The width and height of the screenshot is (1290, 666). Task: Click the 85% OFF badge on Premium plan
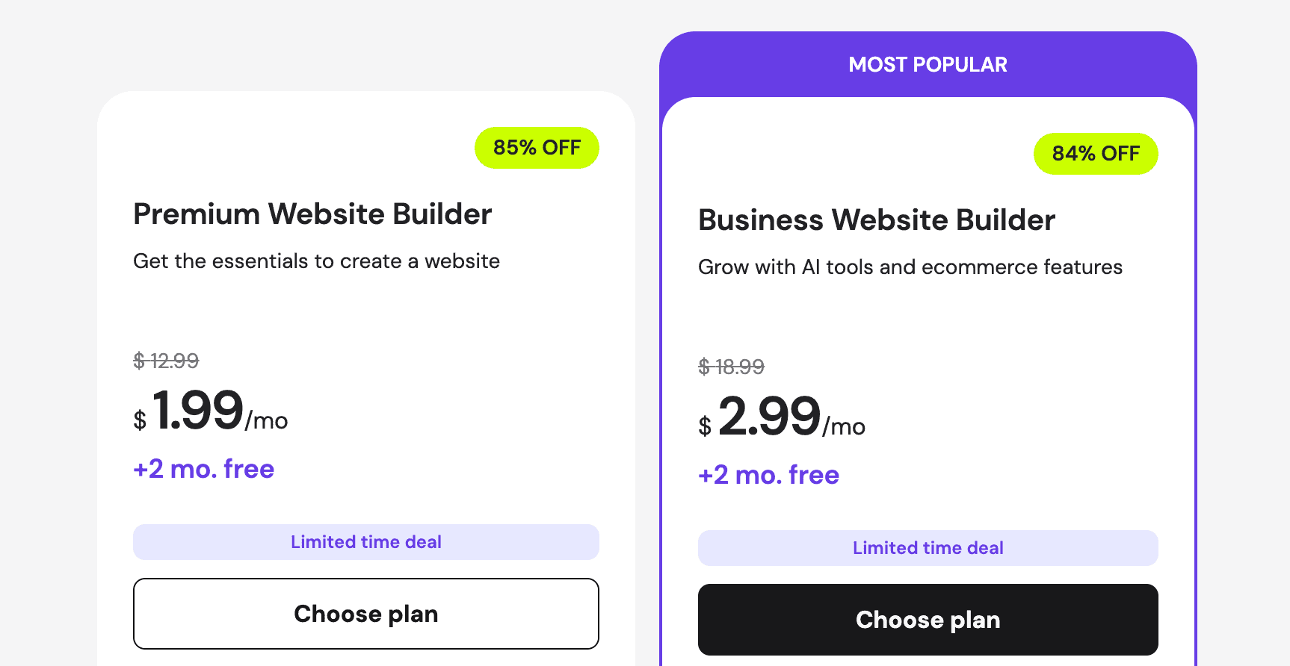537,147
